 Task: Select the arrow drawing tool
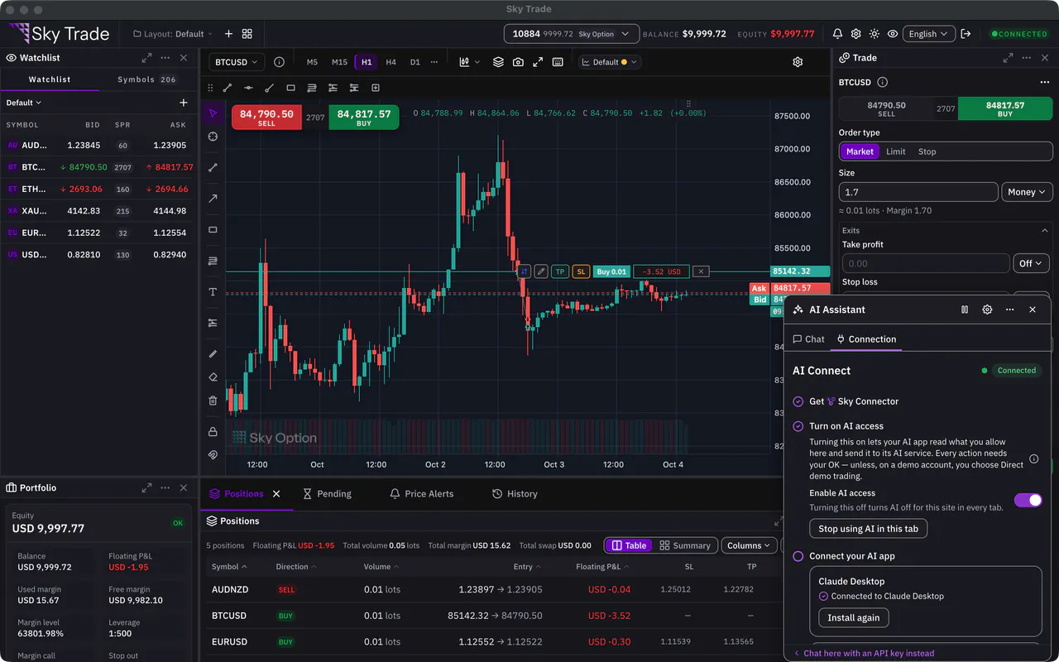(x=213, y=199)
